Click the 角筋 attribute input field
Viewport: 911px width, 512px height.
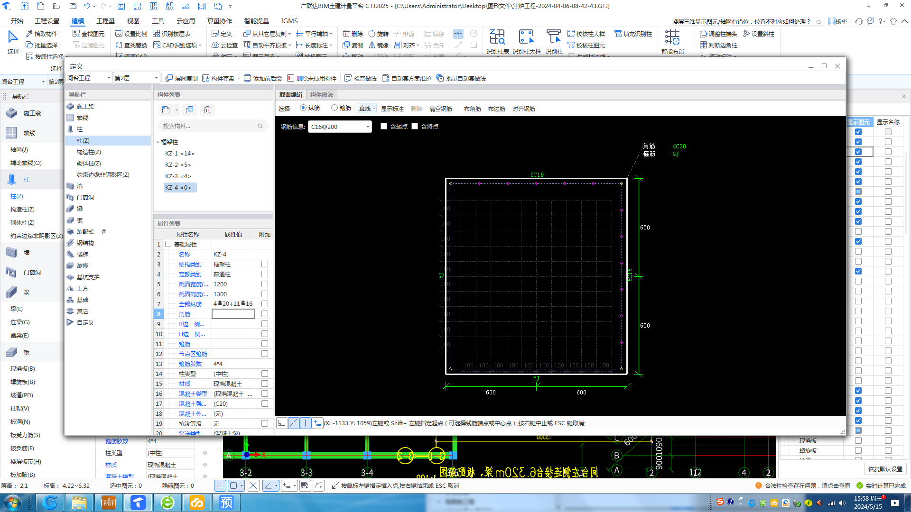(233, 314)
